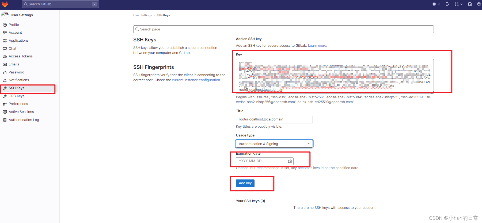The image size is (482, 223).
Task: Click User Settings breadcrumb link
Action: 142,15
